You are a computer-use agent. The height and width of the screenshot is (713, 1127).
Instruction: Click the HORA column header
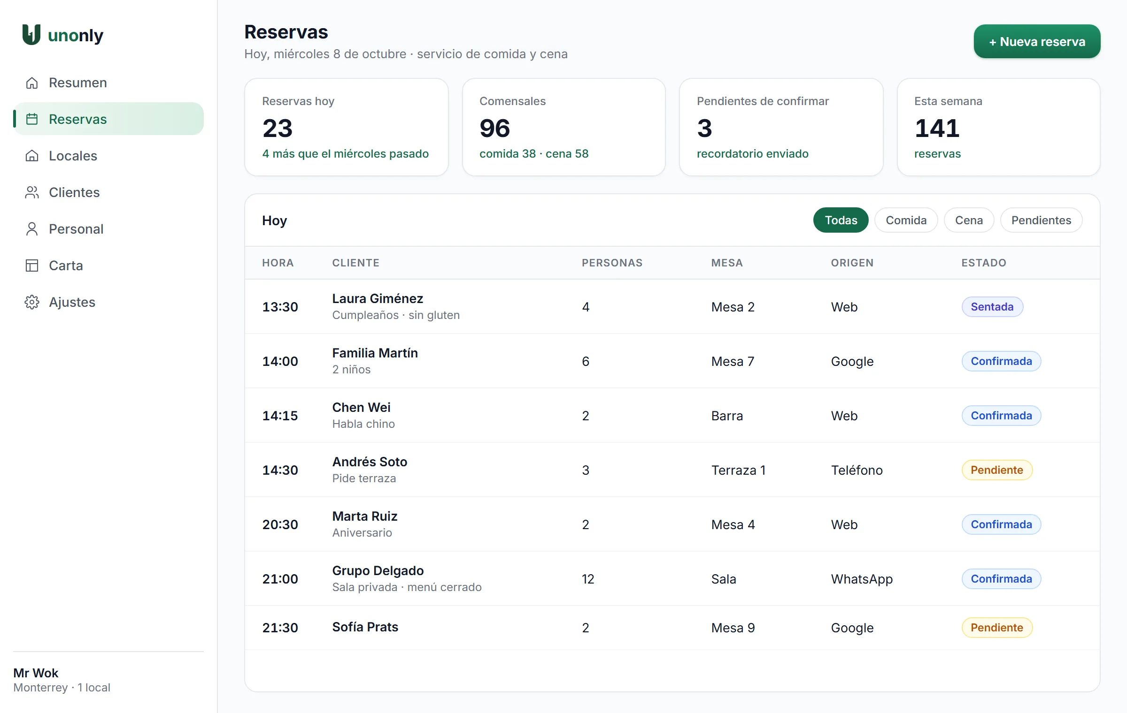point(278,263)
